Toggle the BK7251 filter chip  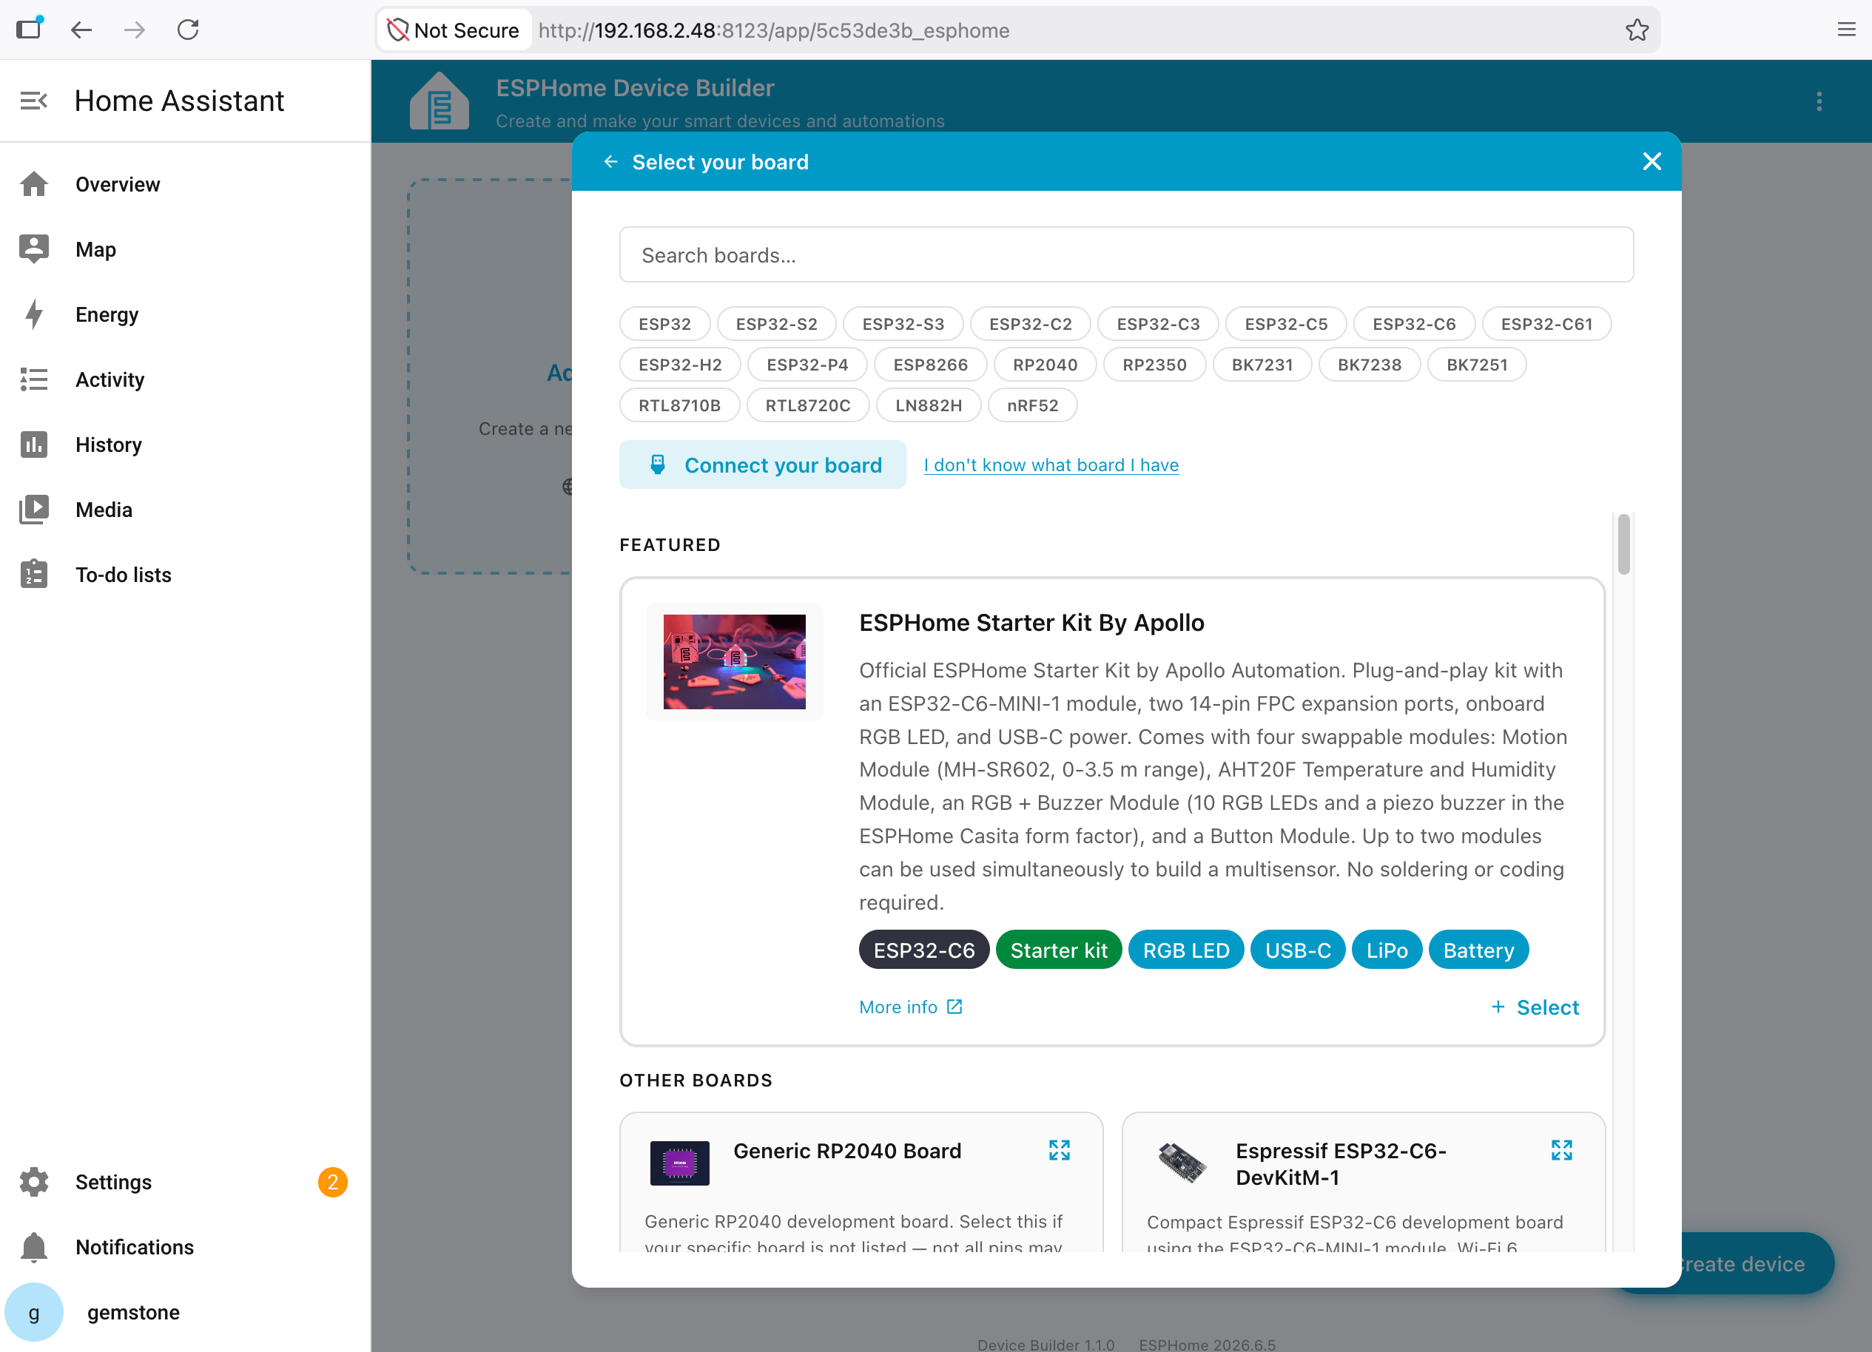click(x=1477, y=365)
